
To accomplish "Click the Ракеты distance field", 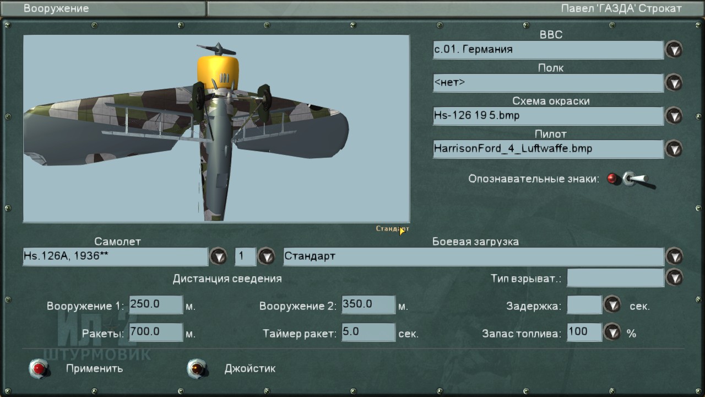I will (x=156, y=332).
